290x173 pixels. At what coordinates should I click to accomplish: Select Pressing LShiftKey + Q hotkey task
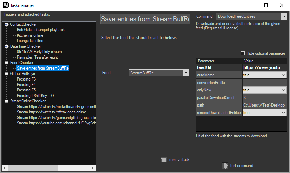pyautogui.click(x=35, y=96)
